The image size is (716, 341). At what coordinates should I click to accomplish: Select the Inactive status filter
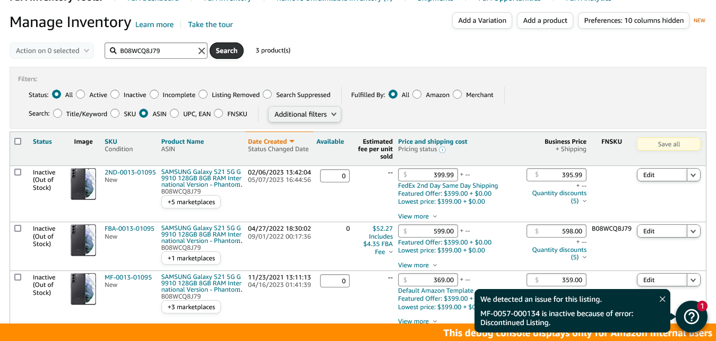115,94
